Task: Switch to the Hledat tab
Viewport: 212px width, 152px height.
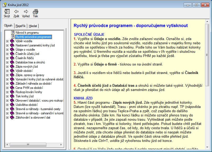Action: point(33,26)
